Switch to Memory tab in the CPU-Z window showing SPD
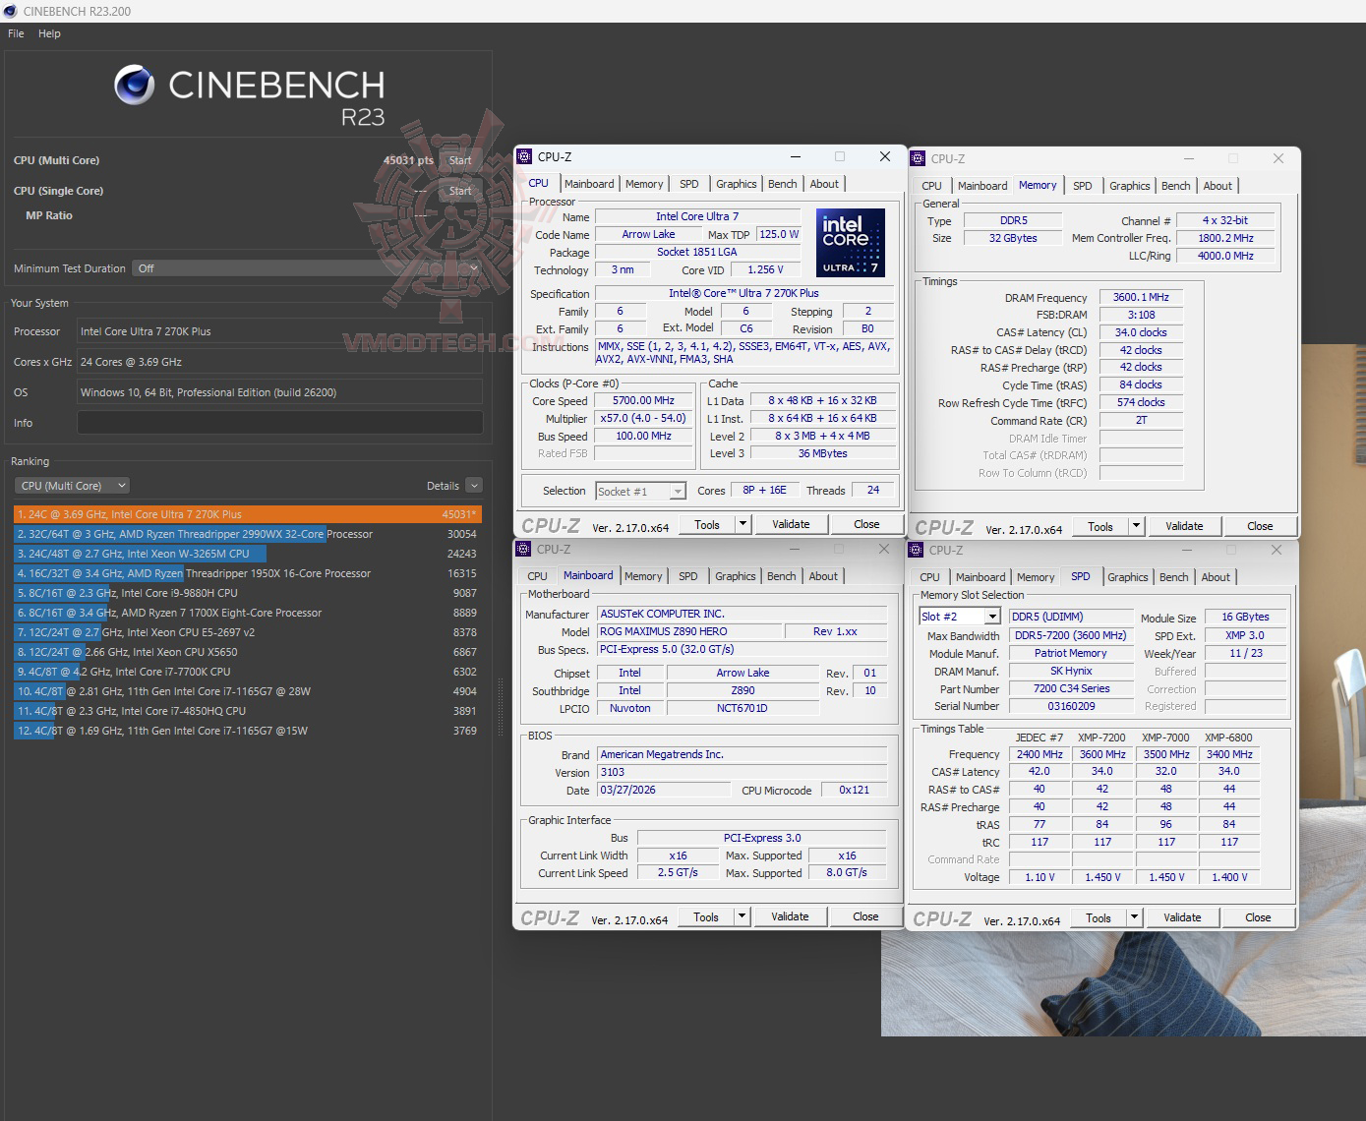Screen dimensions: 1366x1121 coord(1036,577)
